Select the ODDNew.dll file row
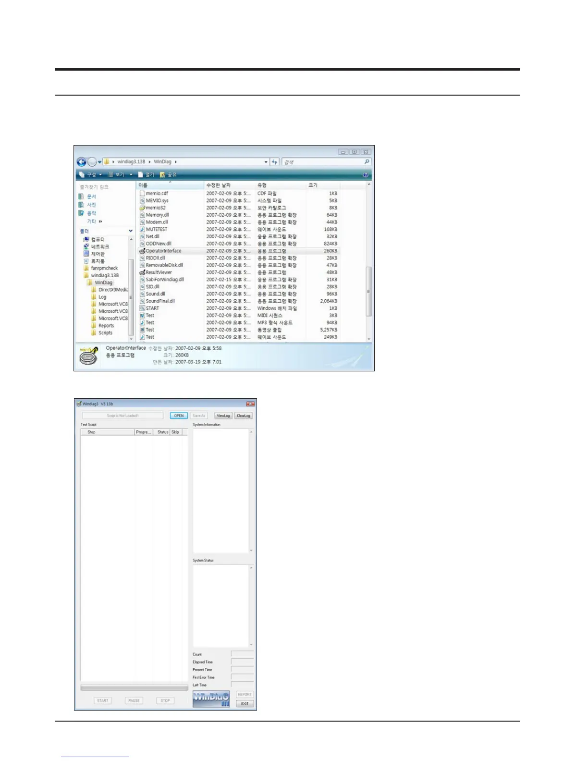The width and height of the screenshot is (588, 761). tap(239, 244)
